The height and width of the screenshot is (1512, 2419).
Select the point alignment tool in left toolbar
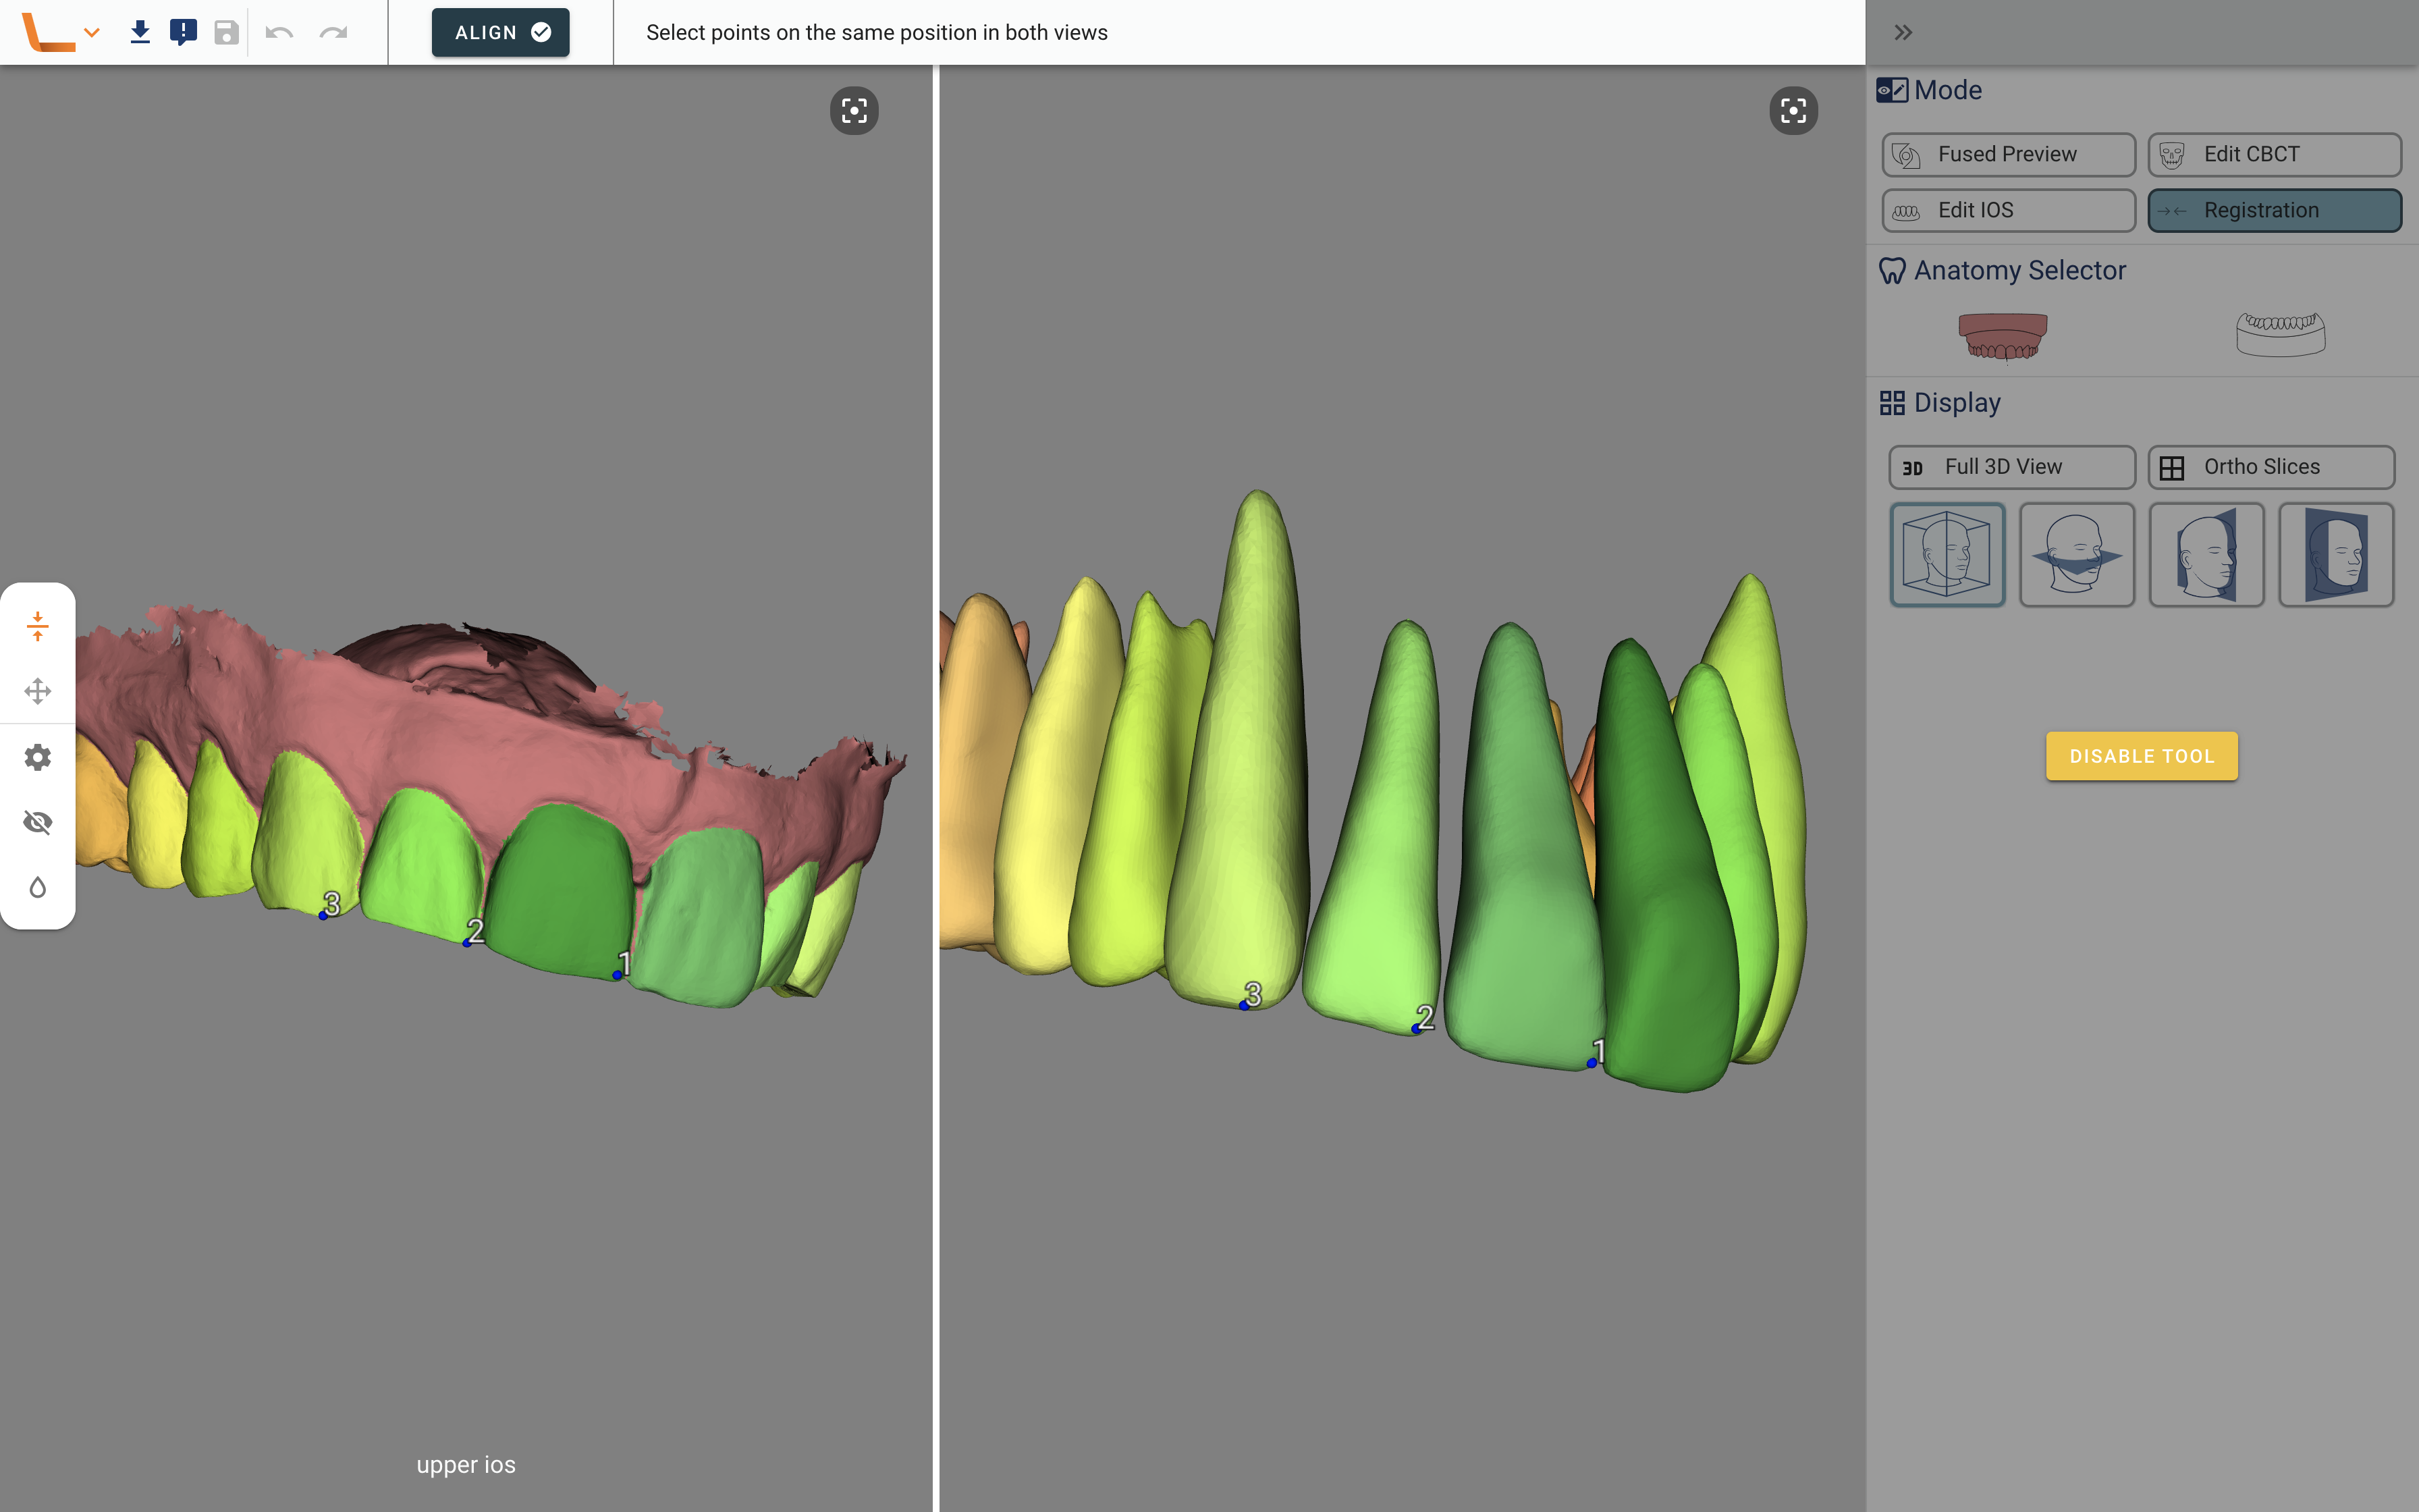(x=38, y=626)
